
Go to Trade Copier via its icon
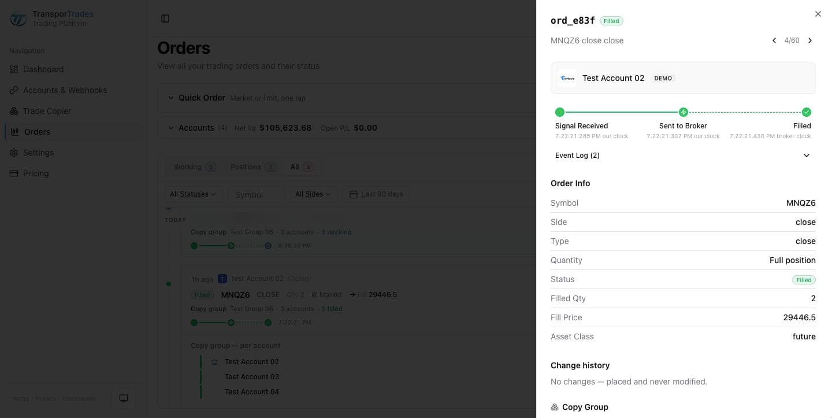click(x=14, y=111)
